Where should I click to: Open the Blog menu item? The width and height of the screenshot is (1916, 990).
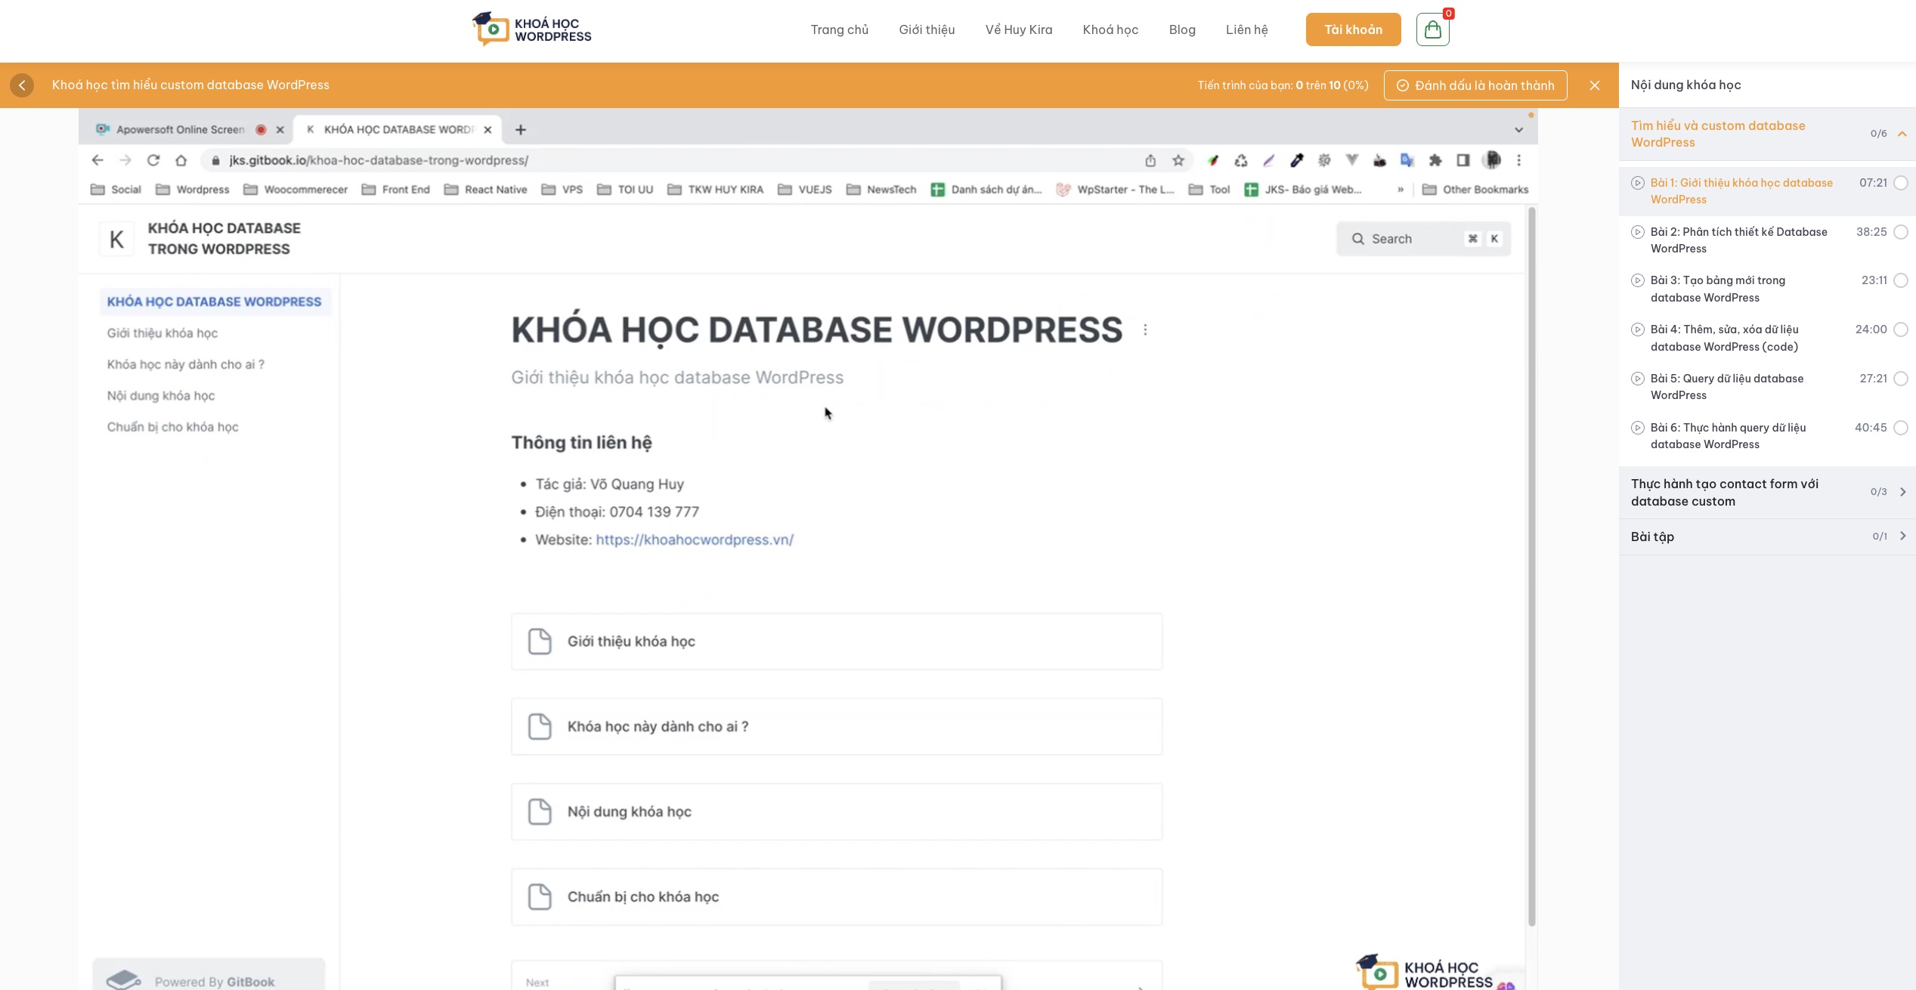tap(1182, 29)
